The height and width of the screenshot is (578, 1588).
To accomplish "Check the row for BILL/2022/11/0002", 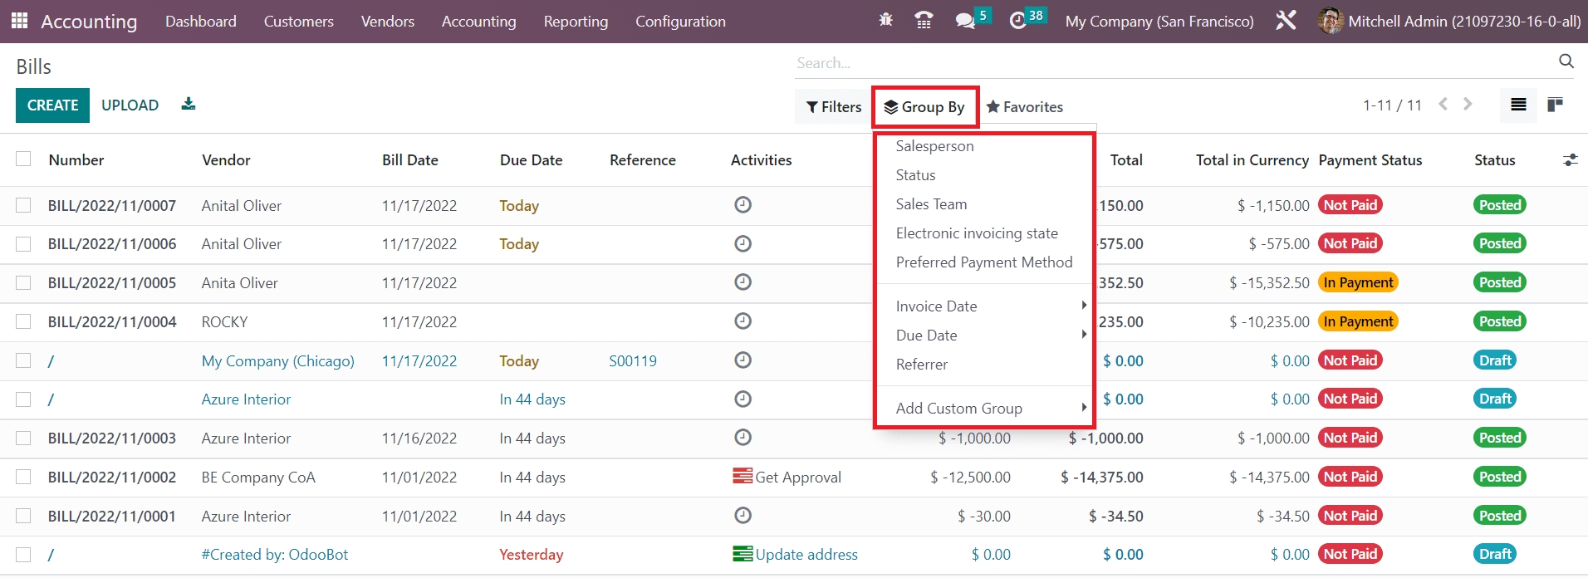I will pyautogui.click(x=23, y=477).
